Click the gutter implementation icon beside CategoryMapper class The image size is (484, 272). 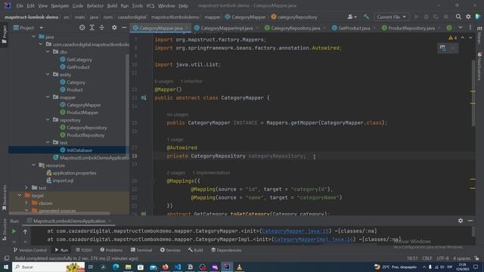pyautogui.click(x=144, y=97)
